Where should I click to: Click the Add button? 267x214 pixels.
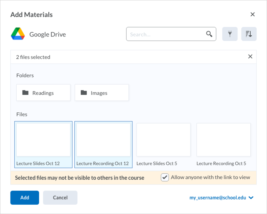tap(25, 198)
